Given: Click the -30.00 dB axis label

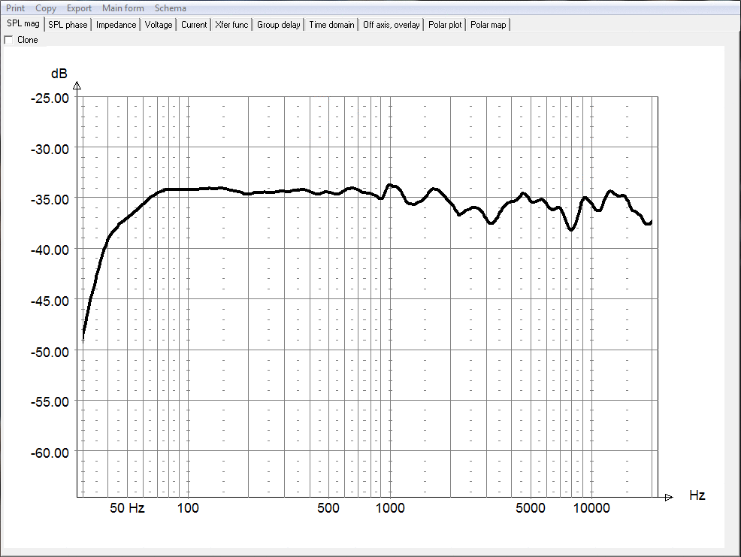Looking at the screenshot, I should [x=50, y=149].
